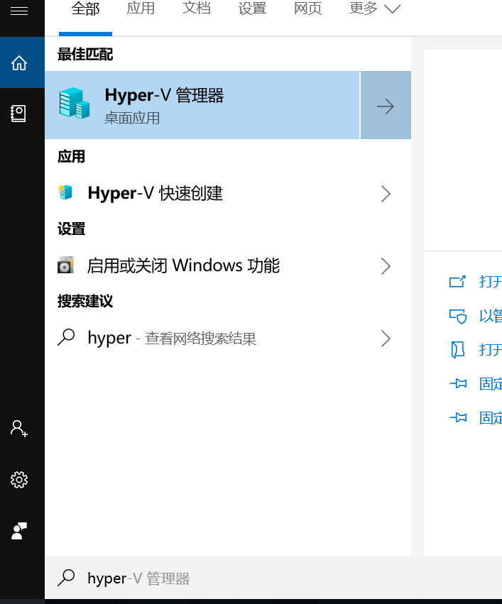Select the Home icon in the sidebar
The image size is (502, 604).
(x=19, y=62)
